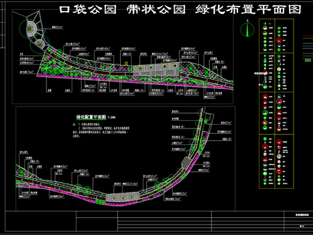Select the large circular plaza at upper-left plan

pyautogui.click(x=30, y=28)
